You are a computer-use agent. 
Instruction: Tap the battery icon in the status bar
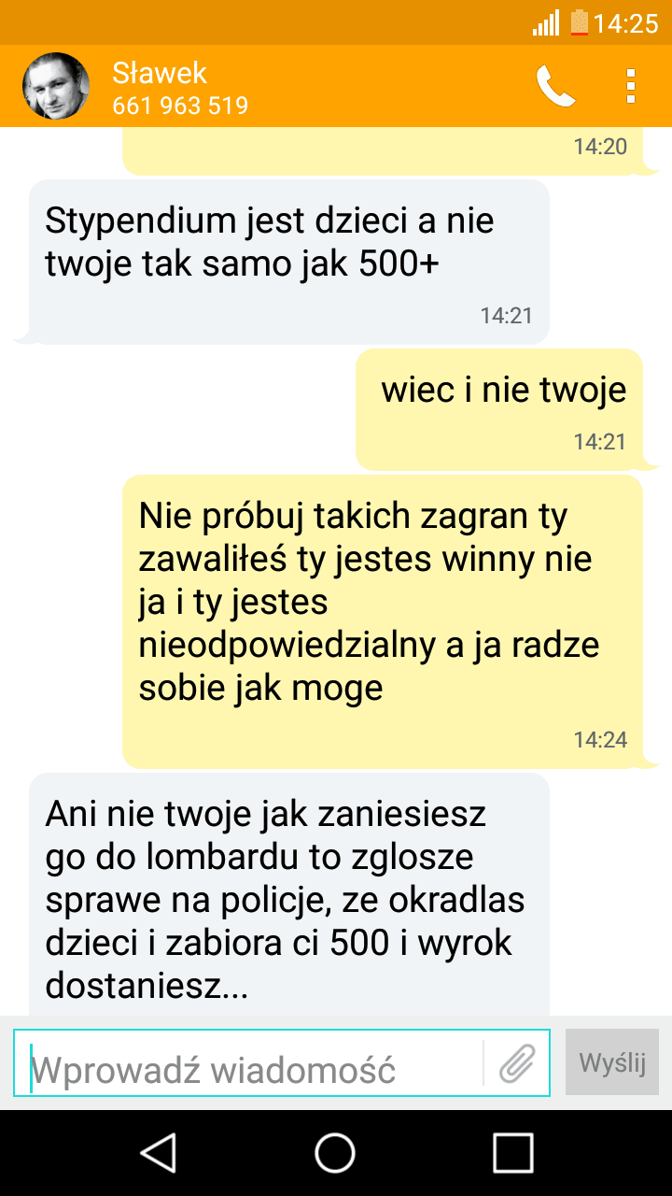pyautogui.click(x=580, y=22)
